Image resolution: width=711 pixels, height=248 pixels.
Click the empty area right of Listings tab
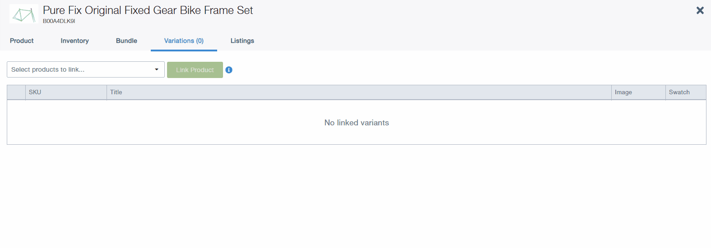(x=451, y=41)
